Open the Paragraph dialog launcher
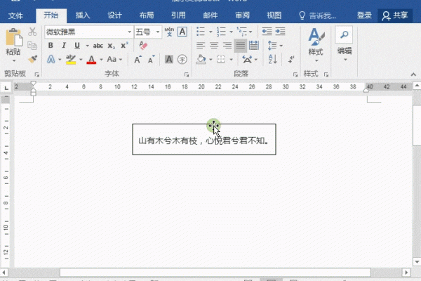Screen dimensions: 421x281 [x=295, y=74]
